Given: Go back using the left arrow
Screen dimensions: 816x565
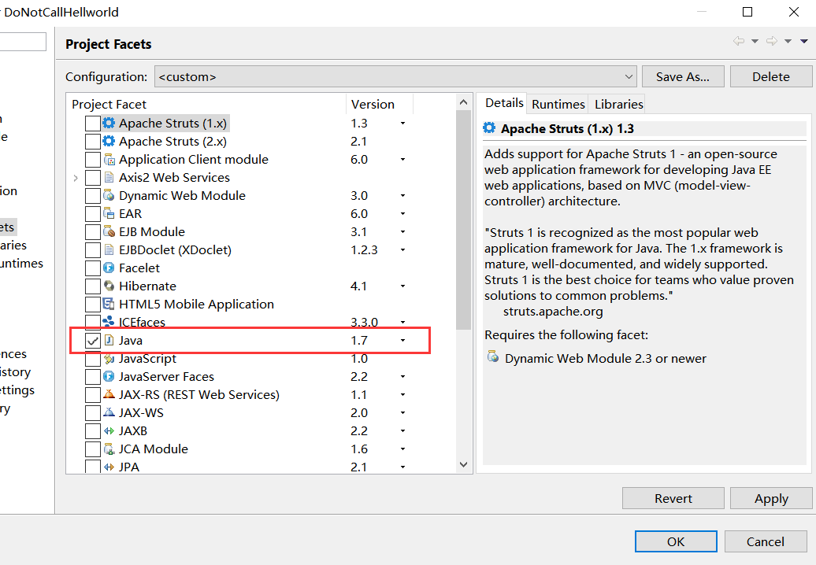Looking at the screenshot, I should click(x=739, y=41).
